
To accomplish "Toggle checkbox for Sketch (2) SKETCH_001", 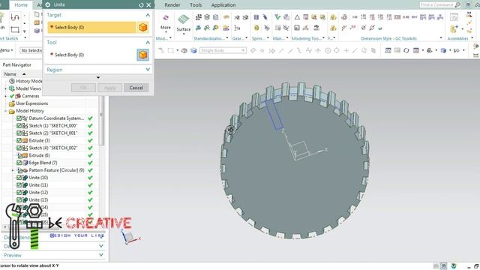I will point(19,133).
